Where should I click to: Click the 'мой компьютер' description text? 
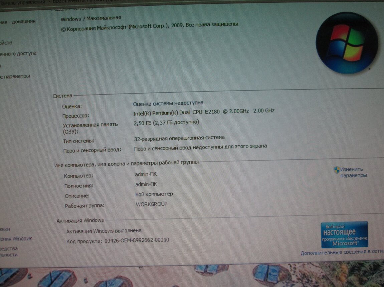tap(154, 194)
